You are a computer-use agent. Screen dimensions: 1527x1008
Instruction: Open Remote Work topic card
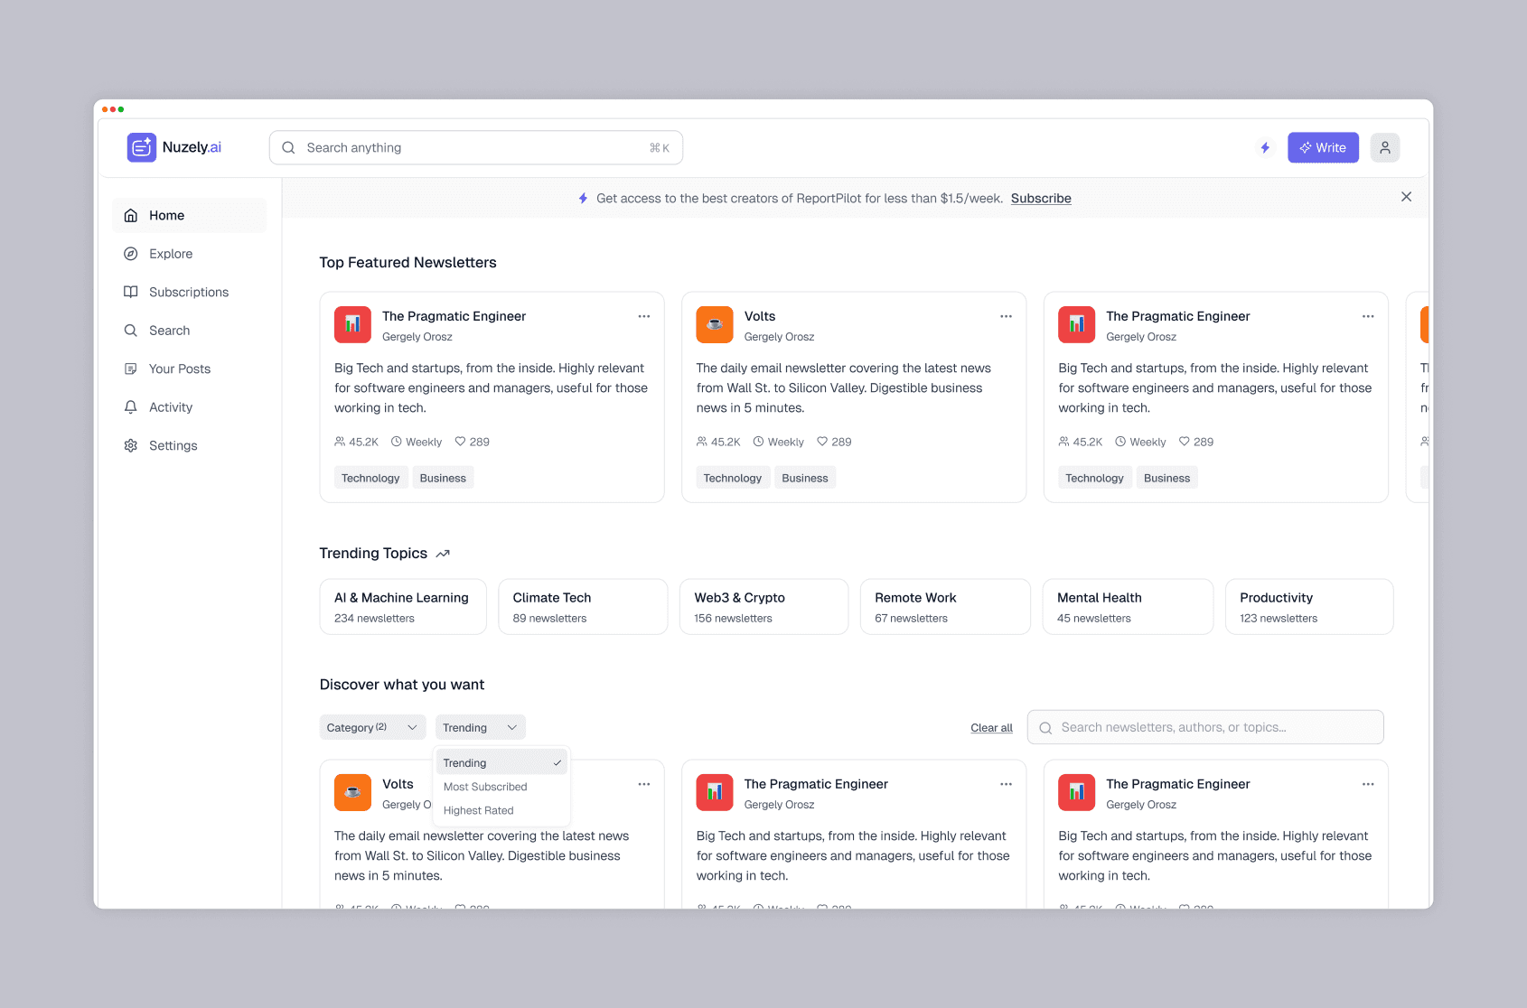(x=945, y=607)
